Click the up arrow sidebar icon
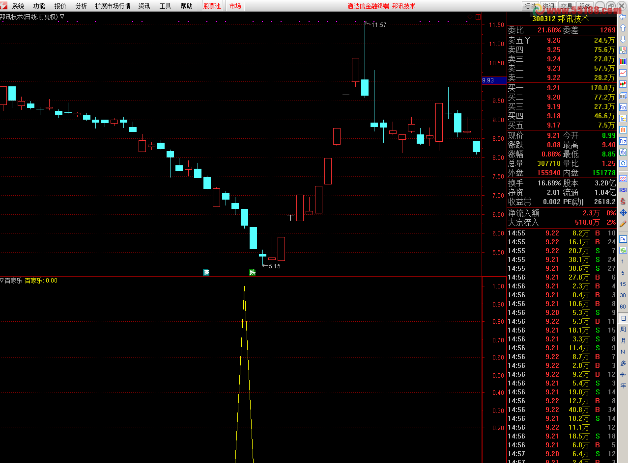 pyautogui.click(x=623, y=28)
